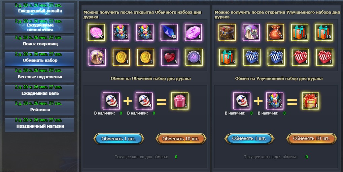Select the silver dragon emblem icon

click(194, 57)
